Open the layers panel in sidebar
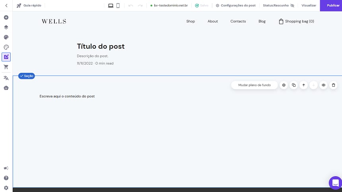 coord(6,27)
